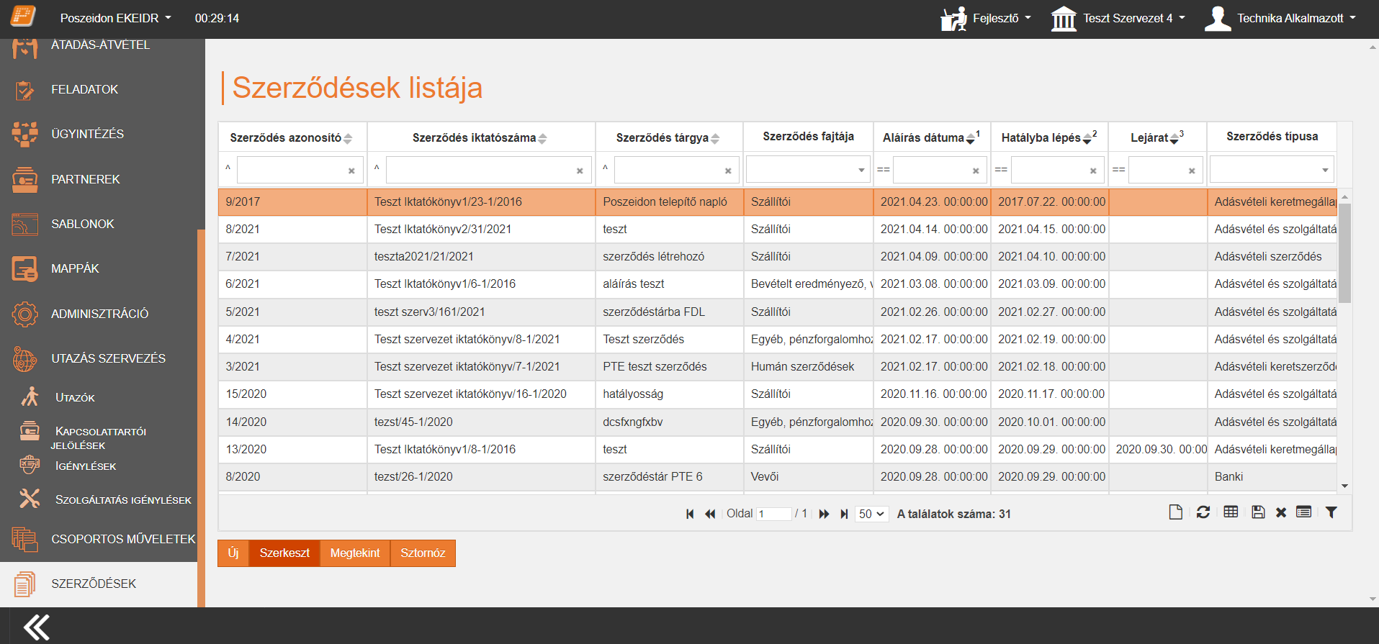1379x644 pixels.
Task: Clear the Szerződés tárgya filter
Action: click(728, 171)
